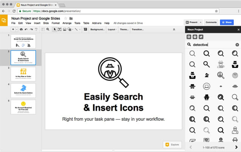Open the Transition... panel
The height and width of the screenshot is (152, 241).
[138, 30]
